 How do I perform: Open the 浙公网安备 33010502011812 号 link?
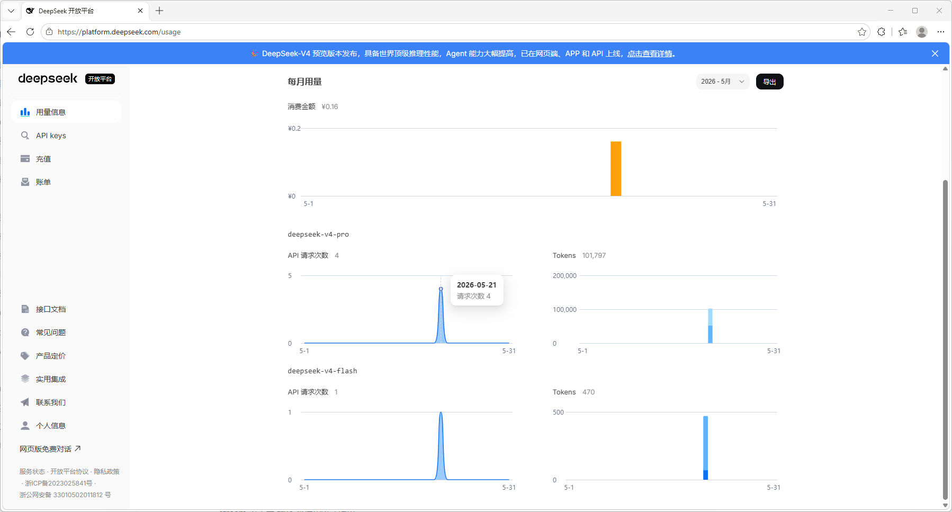(x=65, y=495)
